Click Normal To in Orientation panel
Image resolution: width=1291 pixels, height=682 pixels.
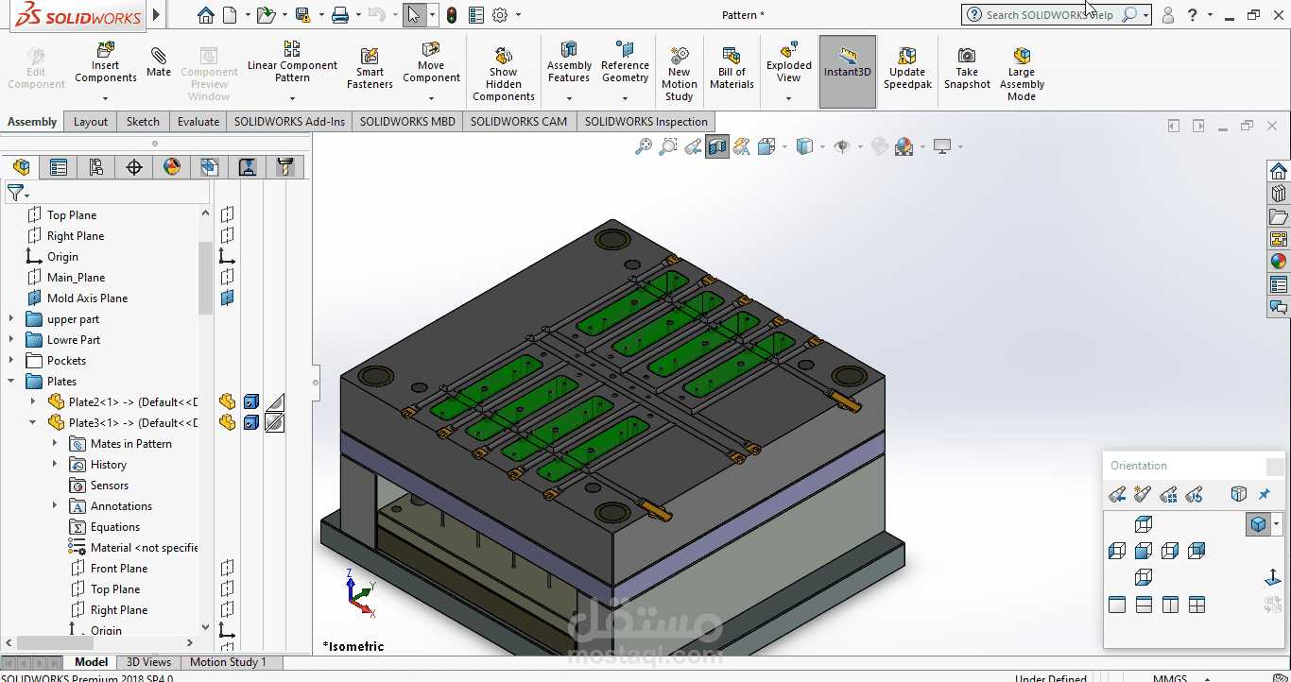point(1273,577)
